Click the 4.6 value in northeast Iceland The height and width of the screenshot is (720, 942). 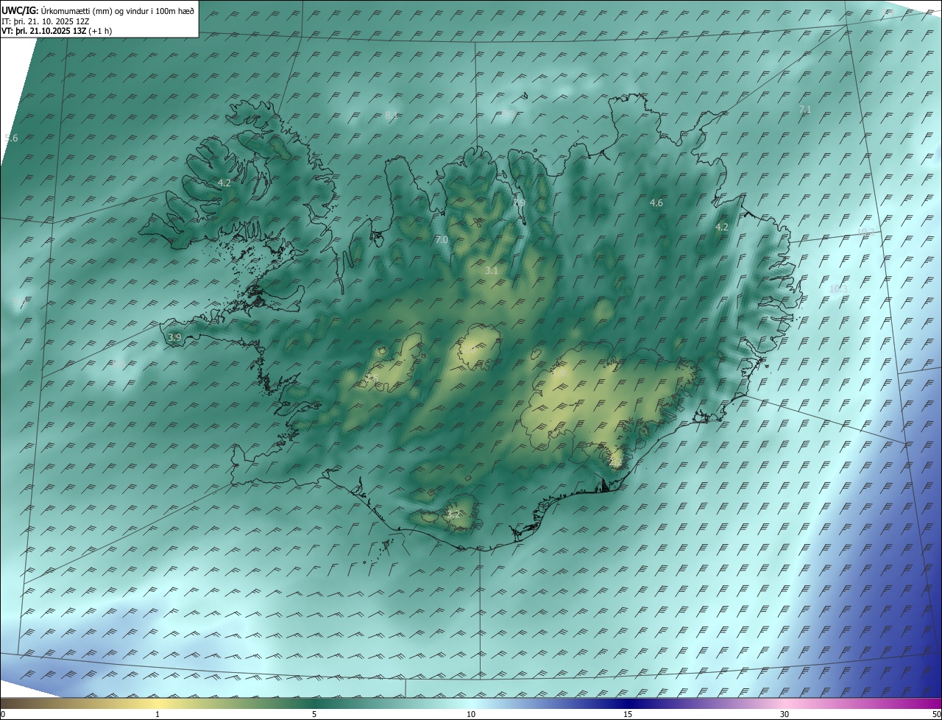(656, 202)
